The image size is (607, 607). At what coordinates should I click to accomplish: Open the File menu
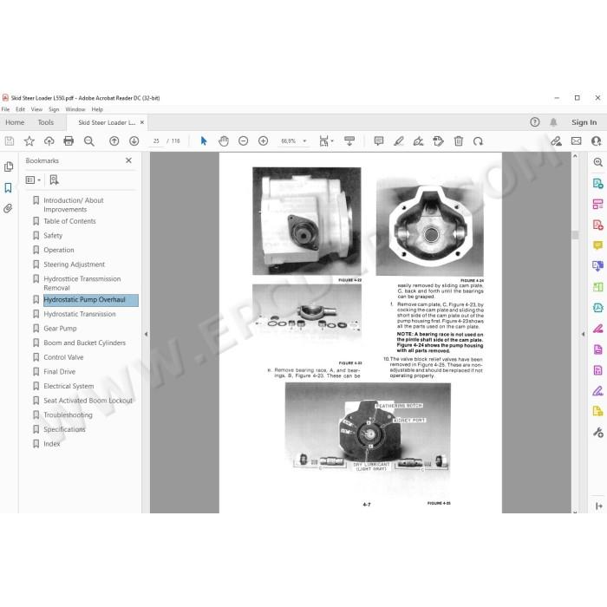[x=5, y=109]
